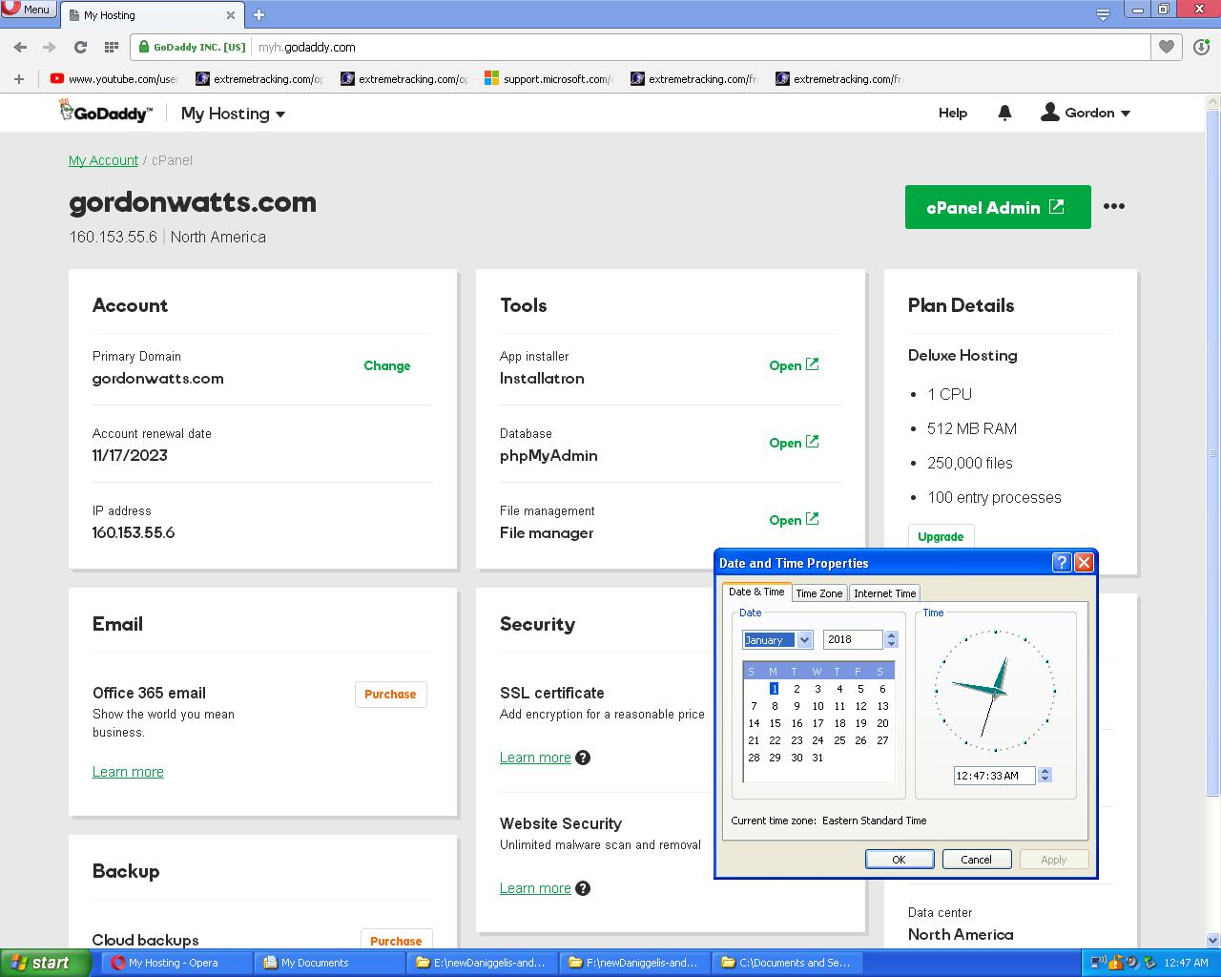This screenshot has width=1221, height=977.
Task: Open downloads icon in address bar
Action: click(1201, 47)
